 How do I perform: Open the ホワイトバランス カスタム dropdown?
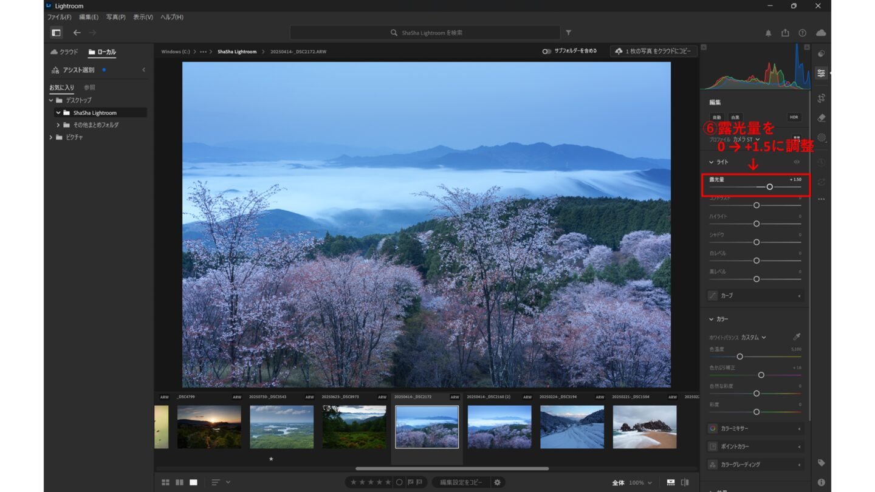(753, 337)
